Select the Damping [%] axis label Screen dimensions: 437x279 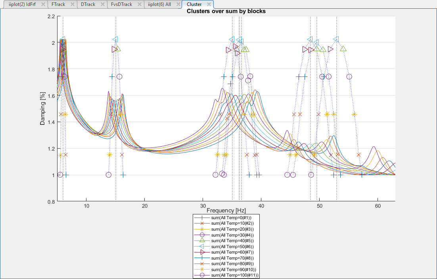tap(42, 109)
